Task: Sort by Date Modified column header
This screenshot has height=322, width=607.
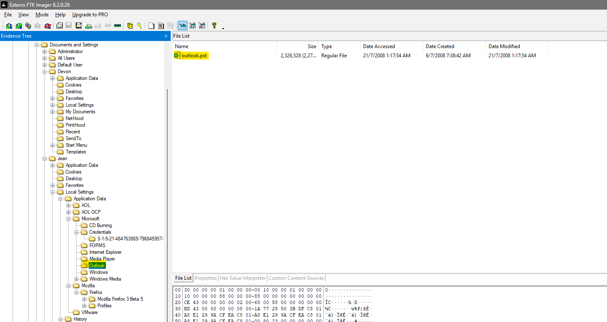Action: point(517,46)
